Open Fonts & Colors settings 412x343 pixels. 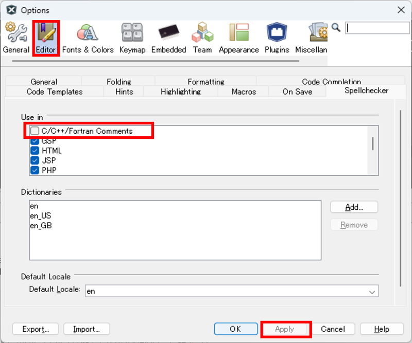click(88, 39)
